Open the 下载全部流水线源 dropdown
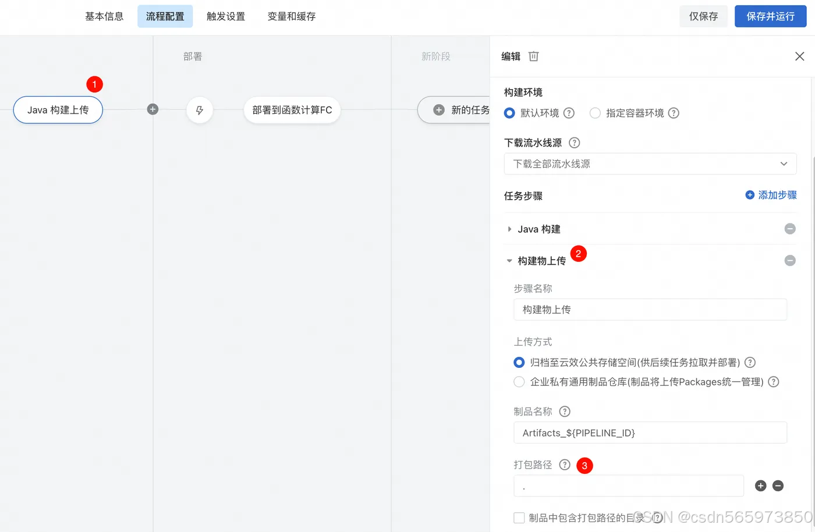Image resolution: width=815 pixels, height=532 pixels. coord(650,164)
